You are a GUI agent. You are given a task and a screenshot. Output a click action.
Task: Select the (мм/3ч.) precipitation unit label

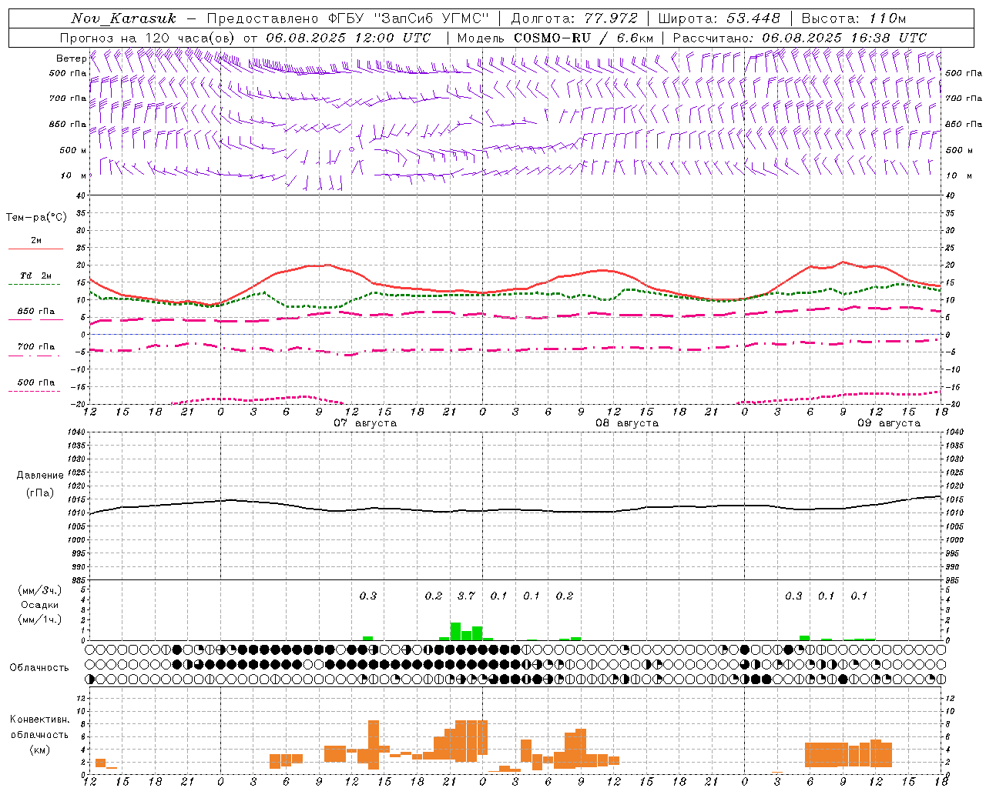(40, 590)
